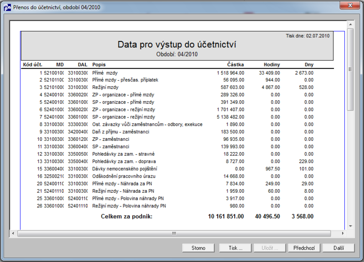The width and height of the screenshot is (364, 262).
Task: Go back with the Předchozí button
Action: [x=304, y=248]
